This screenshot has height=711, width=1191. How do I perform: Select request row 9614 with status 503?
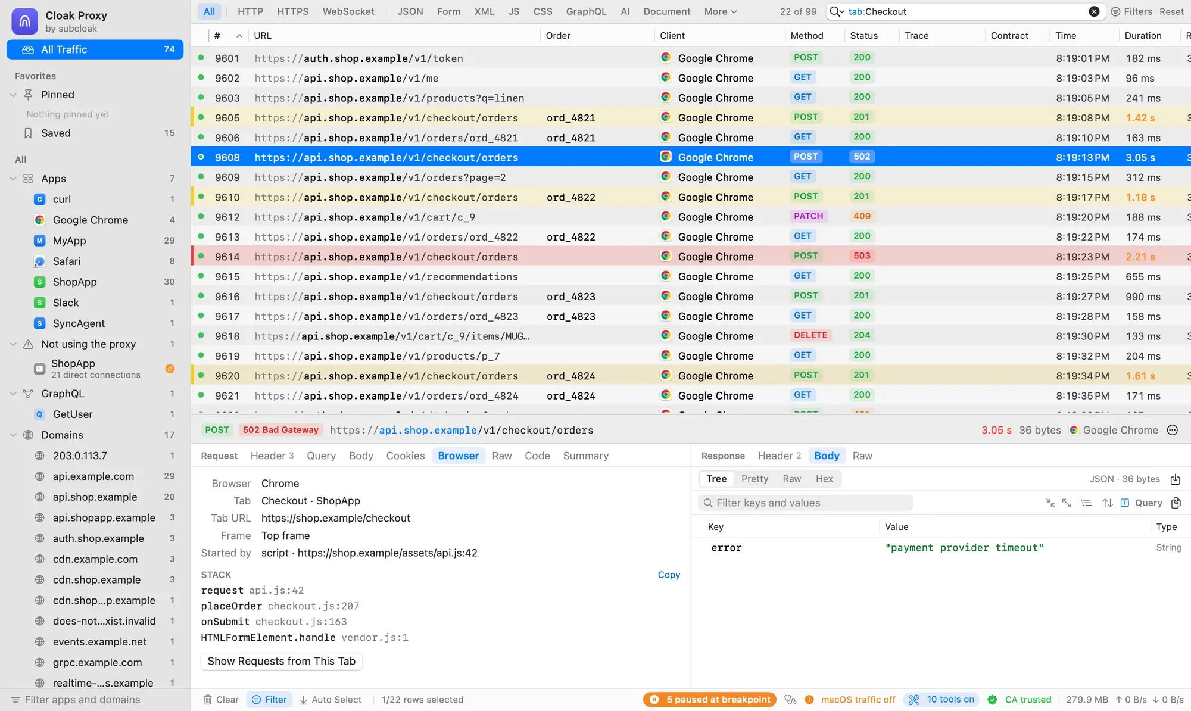click(x=691, y=257)
